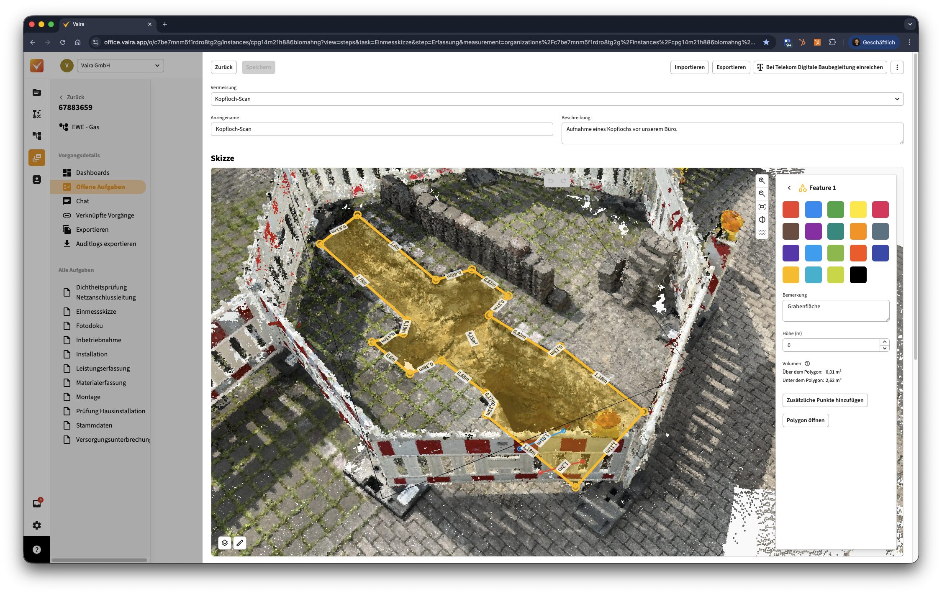This screenshot has width=942, height=594.
Task: Click the Polygon öffnen button
Action: pos(805,420)
